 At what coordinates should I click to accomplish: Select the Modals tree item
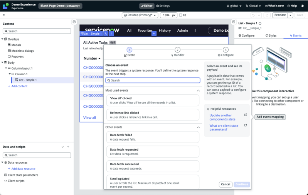click(x=16, y=45)
